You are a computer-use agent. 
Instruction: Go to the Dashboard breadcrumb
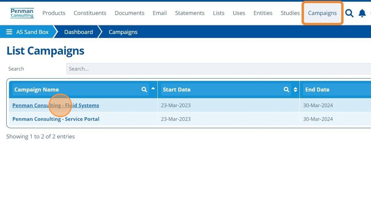pyautogui.click(x=79, y=32)
